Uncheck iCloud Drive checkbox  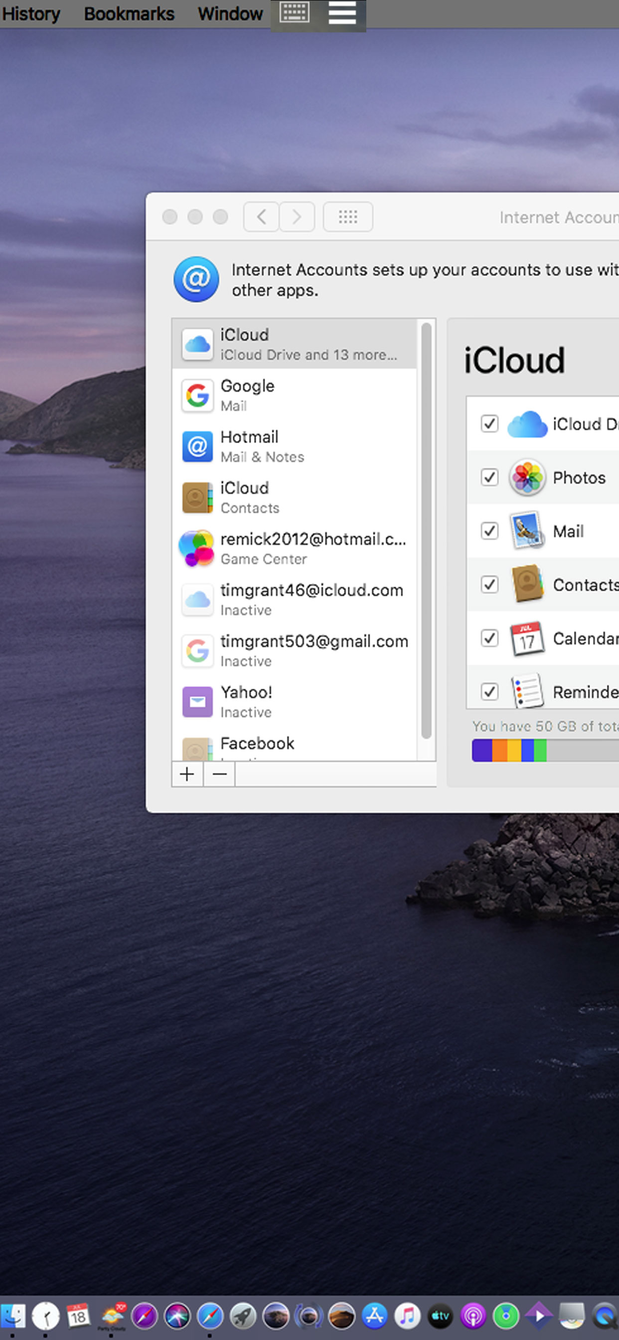pyautogui.click(x=489, y=423)
